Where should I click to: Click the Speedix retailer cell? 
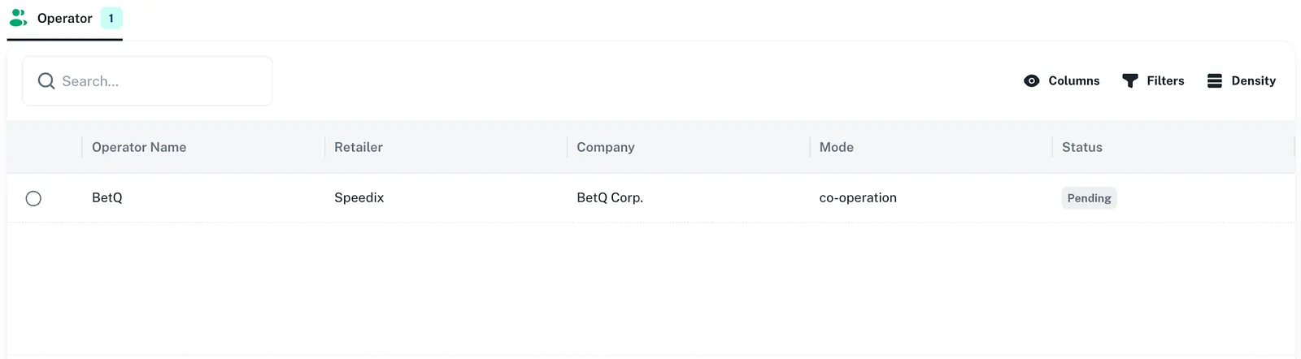click(x=359, y=198)
